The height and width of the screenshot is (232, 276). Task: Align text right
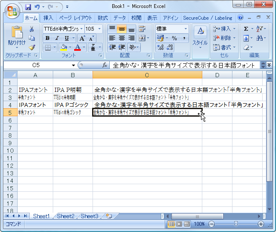click(132, 38)
